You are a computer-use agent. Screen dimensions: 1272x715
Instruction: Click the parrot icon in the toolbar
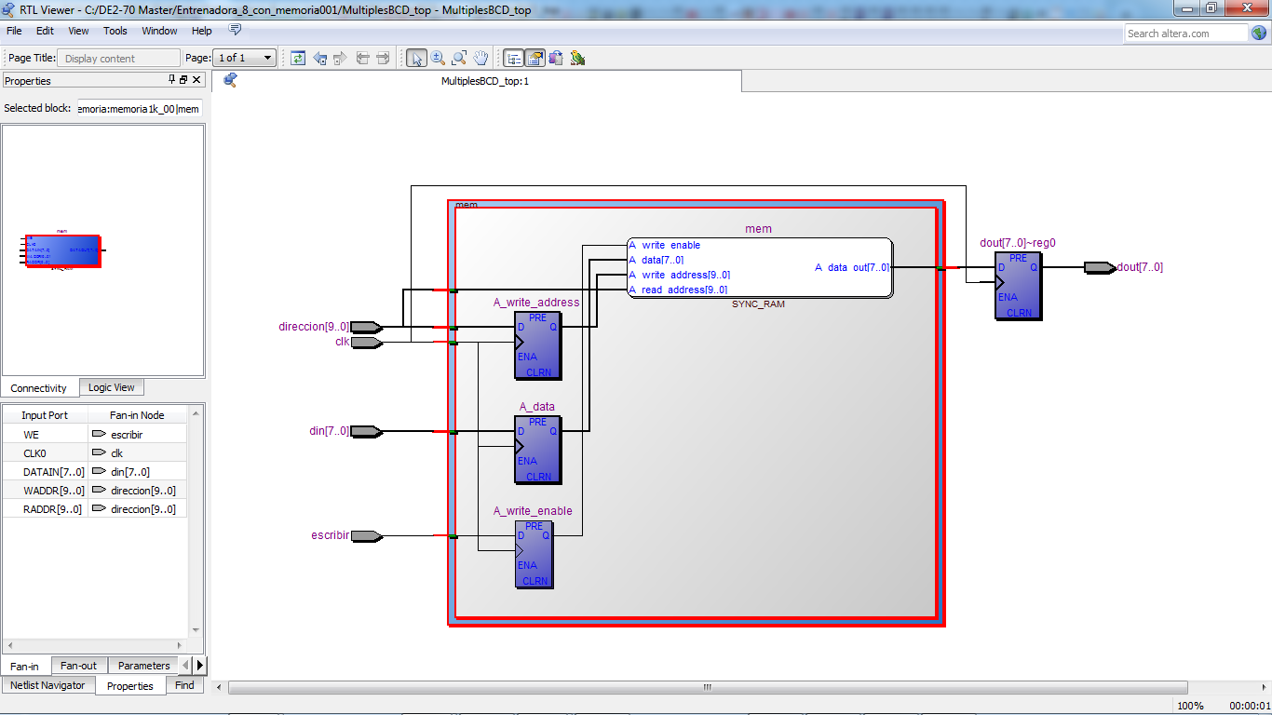pos(577,58)
